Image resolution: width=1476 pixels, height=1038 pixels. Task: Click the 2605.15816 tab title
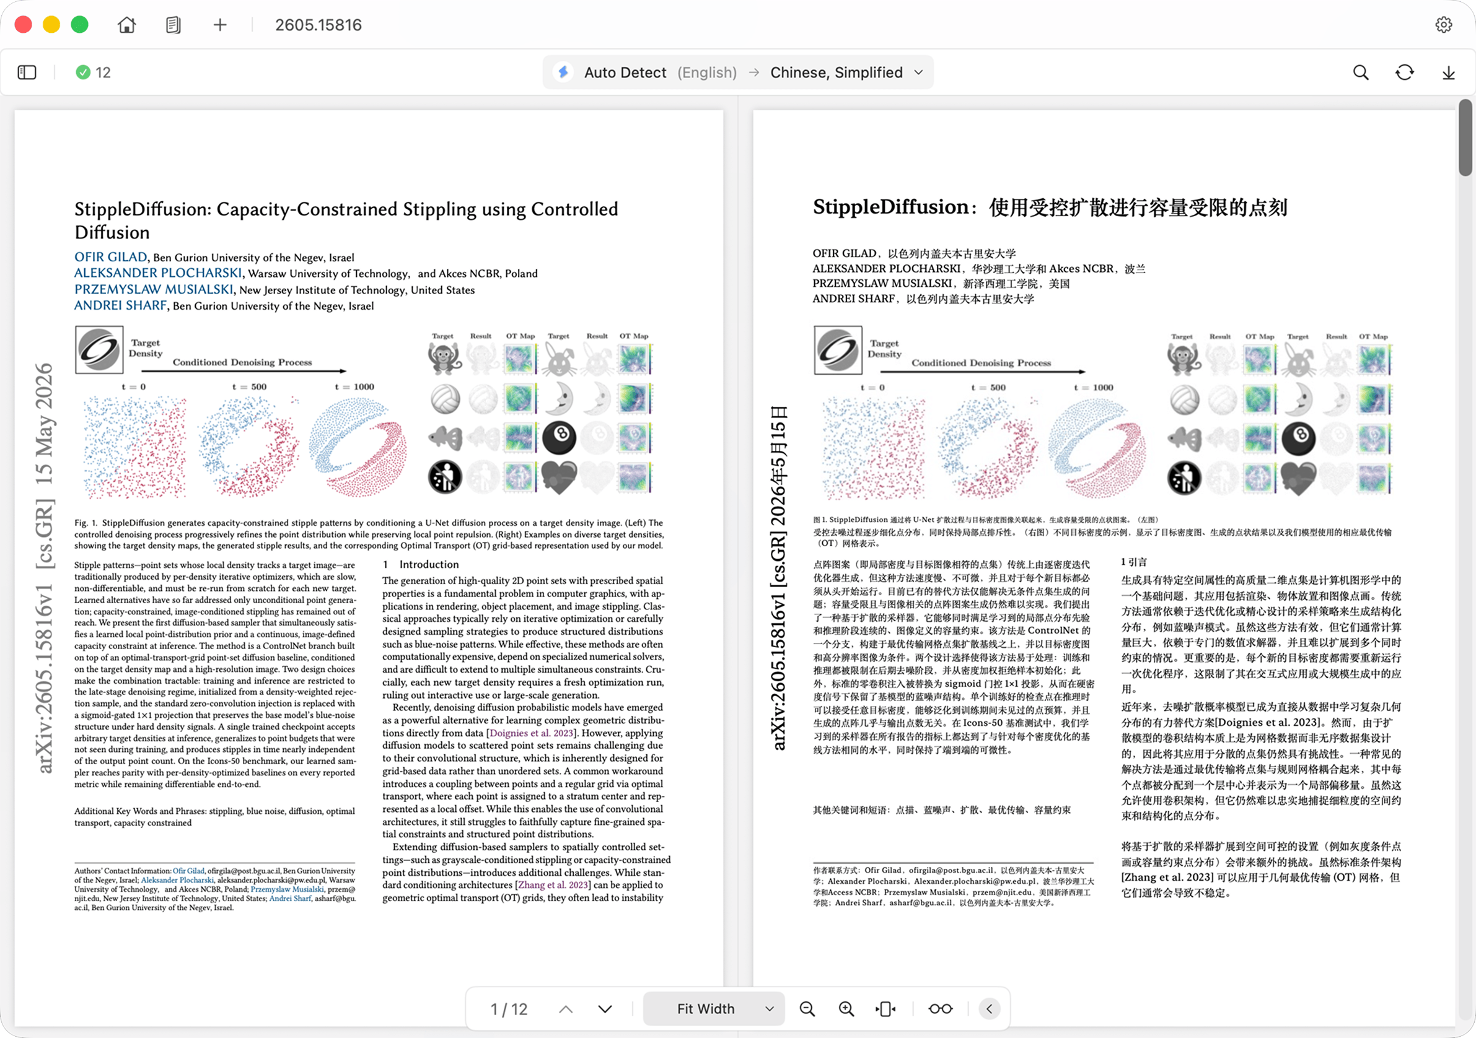(318, 25)
